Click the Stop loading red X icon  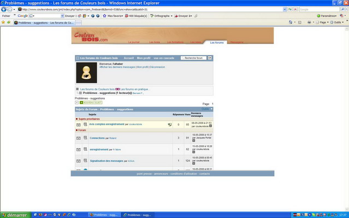click(x=295, y=9)
